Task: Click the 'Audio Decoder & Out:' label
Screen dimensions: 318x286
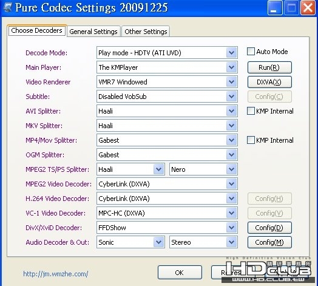Action: (x=58, y=242)
